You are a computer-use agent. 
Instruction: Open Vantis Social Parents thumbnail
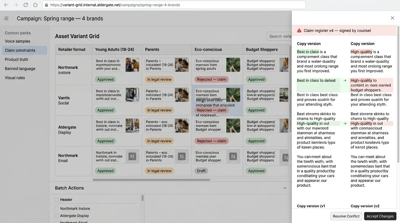[182, 95]
